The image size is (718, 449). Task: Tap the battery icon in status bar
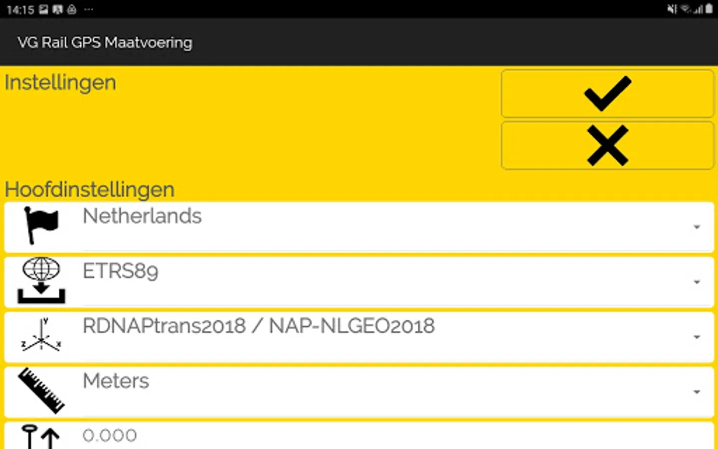(709, 9)
